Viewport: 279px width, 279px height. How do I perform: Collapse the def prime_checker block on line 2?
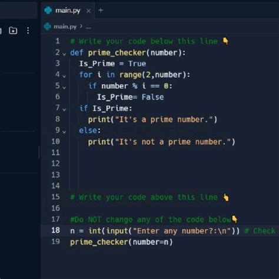64,54
